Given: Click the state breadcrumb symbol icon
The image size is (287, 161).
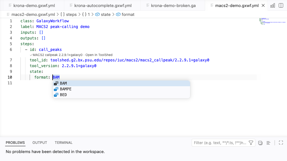Looking at the screenshot, I should 97,14.
